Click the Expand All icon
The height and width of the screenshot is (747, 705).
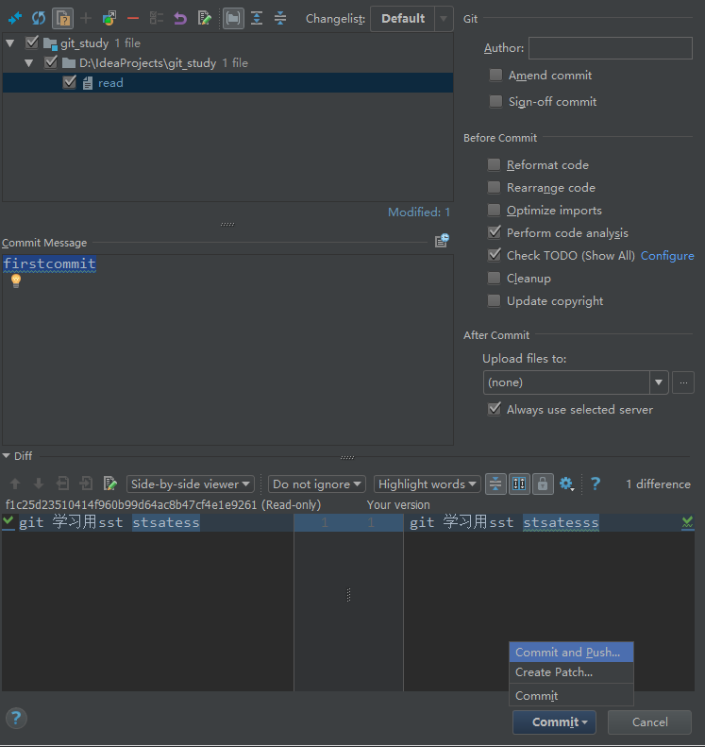click(257, 18)
